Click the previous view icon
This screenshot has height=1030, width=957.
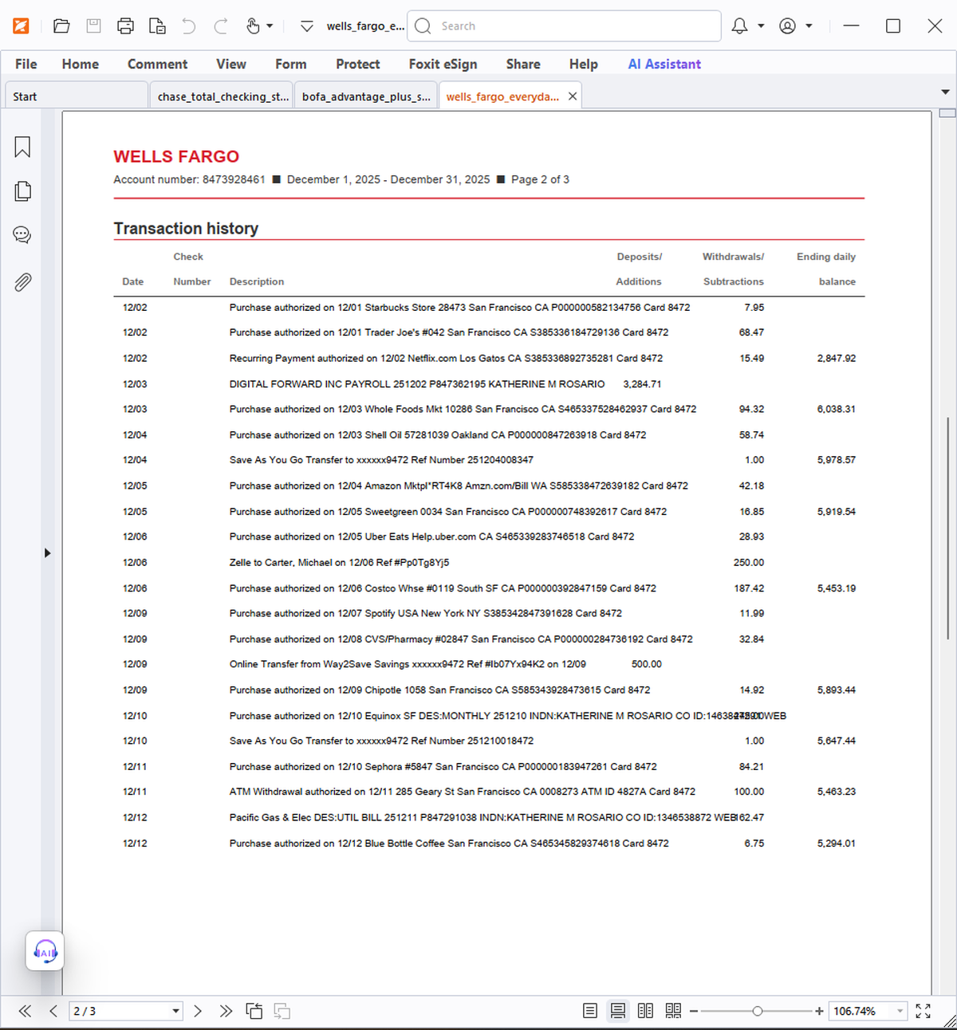tap(254, 1011)
